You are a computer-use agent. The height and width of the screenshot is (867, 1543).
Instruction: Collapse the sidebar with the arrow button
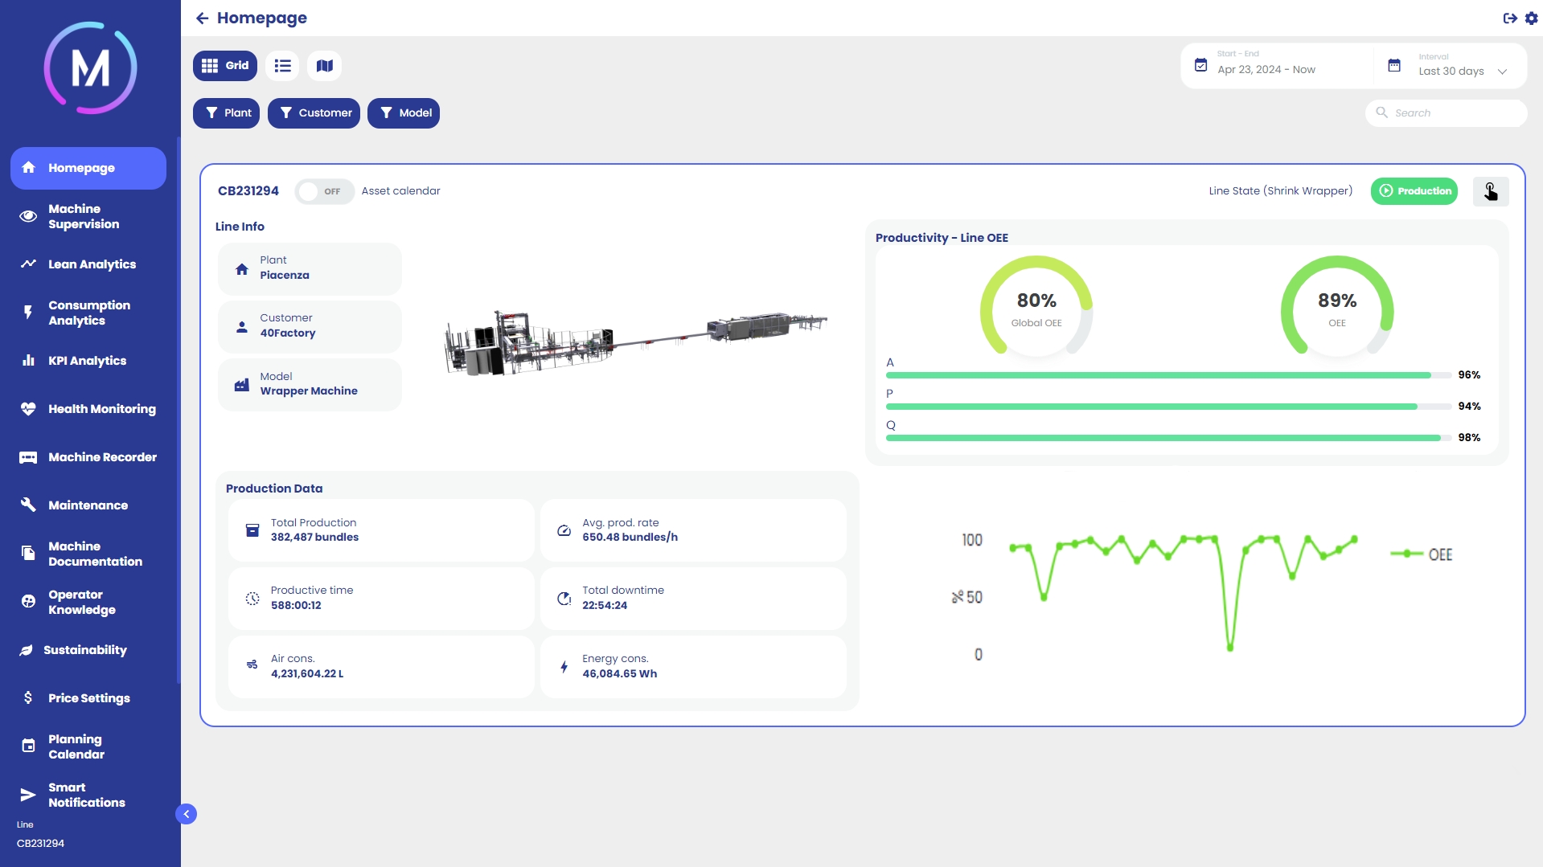186,814
